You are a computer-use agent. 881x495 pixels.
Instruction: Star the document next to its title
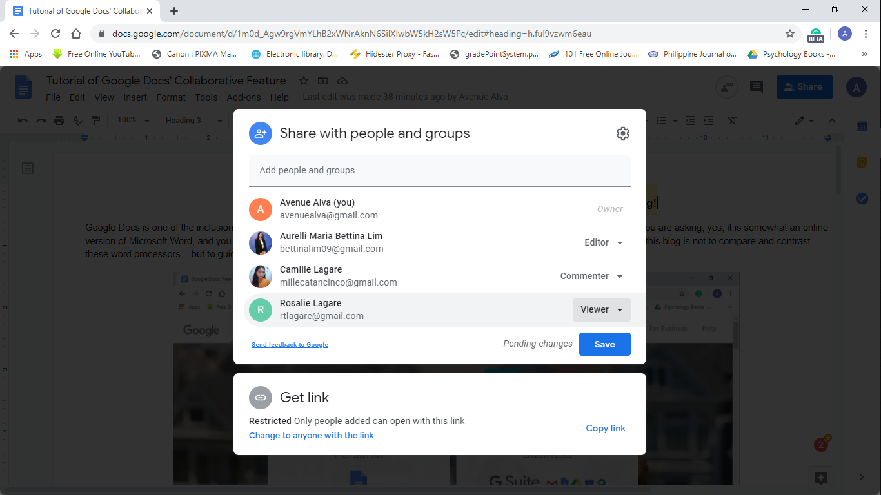(x=304, y=81)
